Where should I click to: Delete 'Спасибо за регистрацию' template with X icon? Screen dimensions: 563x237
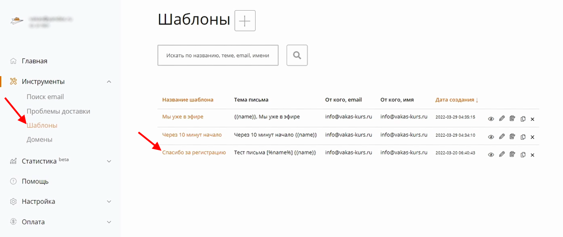(x=532, y=155)
